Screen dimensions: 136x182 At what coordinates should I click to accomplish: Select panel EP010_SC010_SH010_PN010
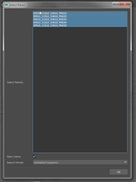pos(80,13)
